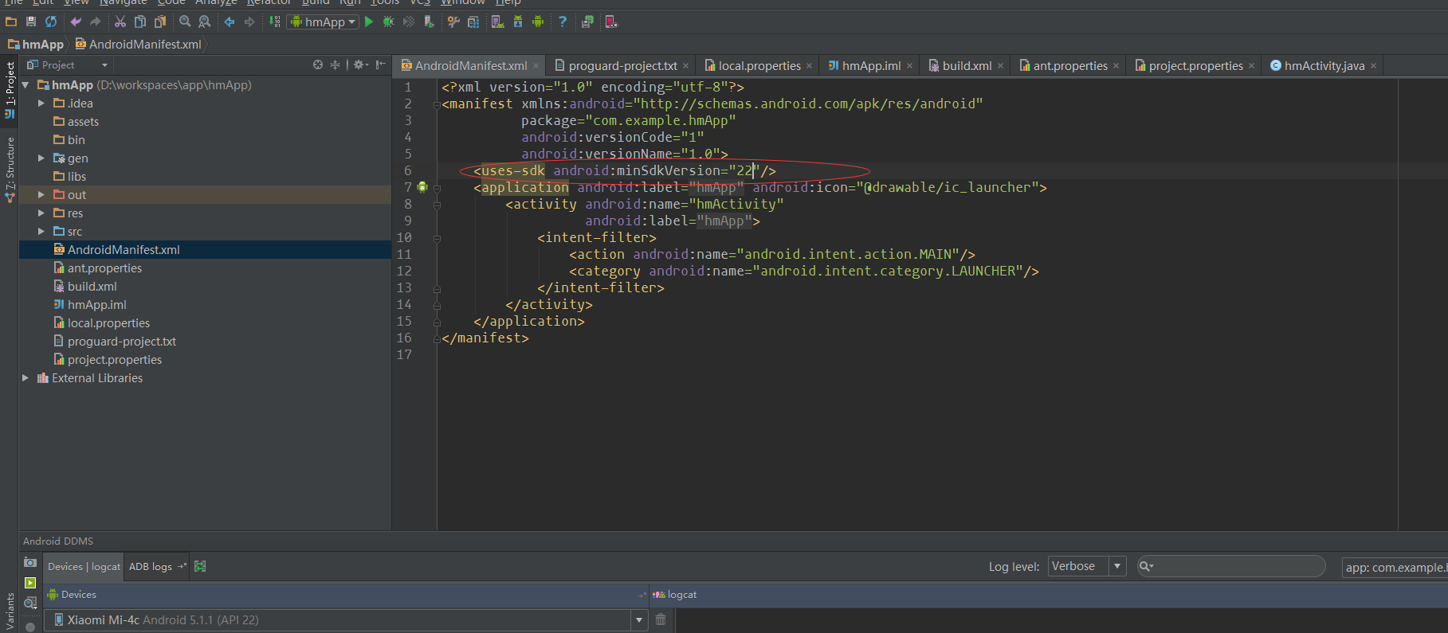Open the Project panel gear settings dropdown

pyautogui.click(x=361, y=64)
